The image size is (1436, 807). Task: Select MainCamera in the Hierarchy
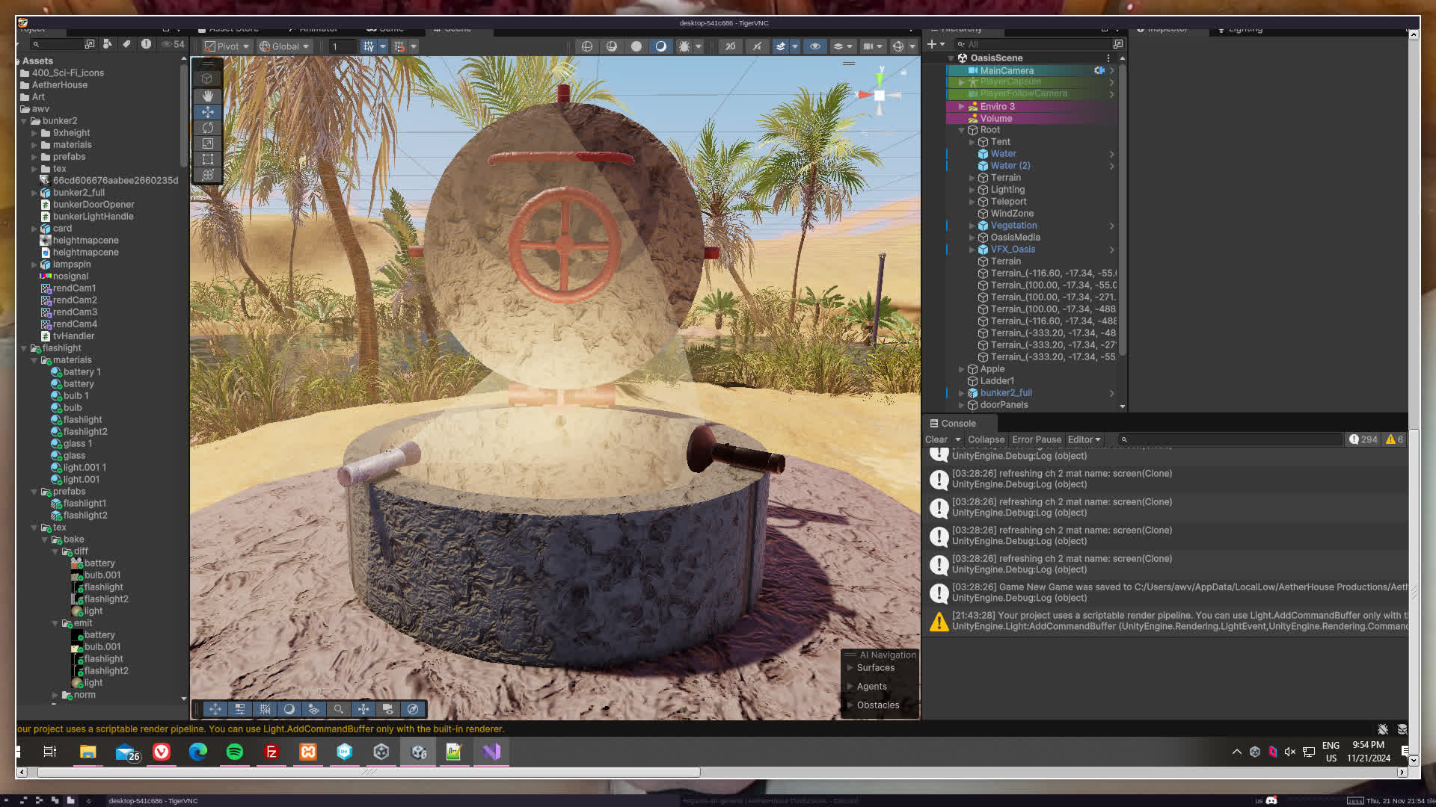[x=1007, y=70]
